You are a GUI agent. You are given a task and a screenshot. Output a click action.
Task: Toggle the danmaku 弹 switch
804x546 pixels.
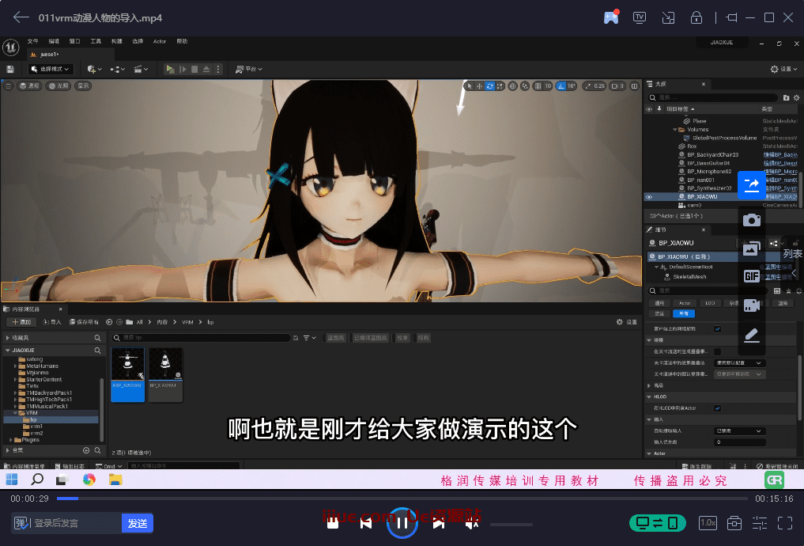click(x=21, y=523)
